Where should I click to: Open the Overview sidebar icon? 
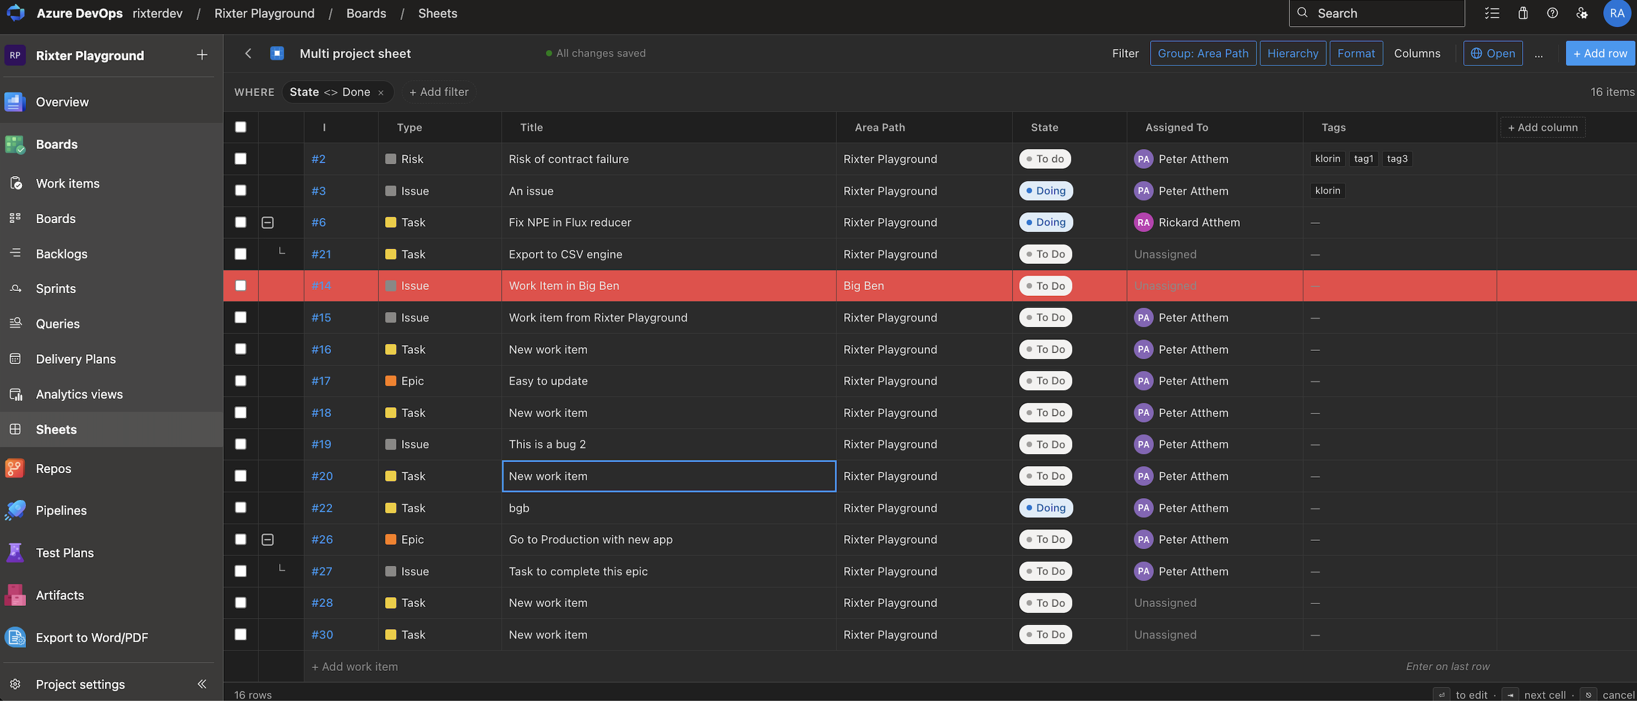point(15,102)
